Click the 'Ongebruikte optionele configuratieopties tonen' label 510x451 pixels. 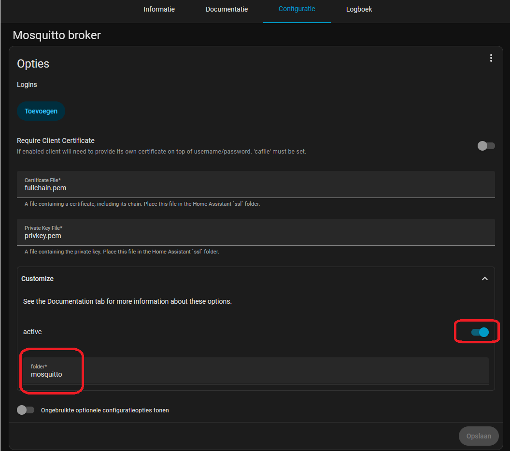tap(105, 410)
